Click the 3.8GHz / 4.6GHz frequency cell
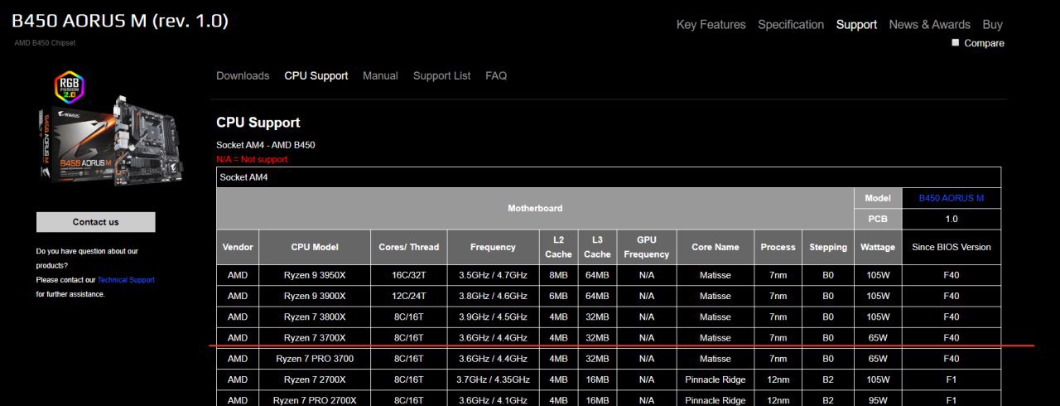 [493, 296]
